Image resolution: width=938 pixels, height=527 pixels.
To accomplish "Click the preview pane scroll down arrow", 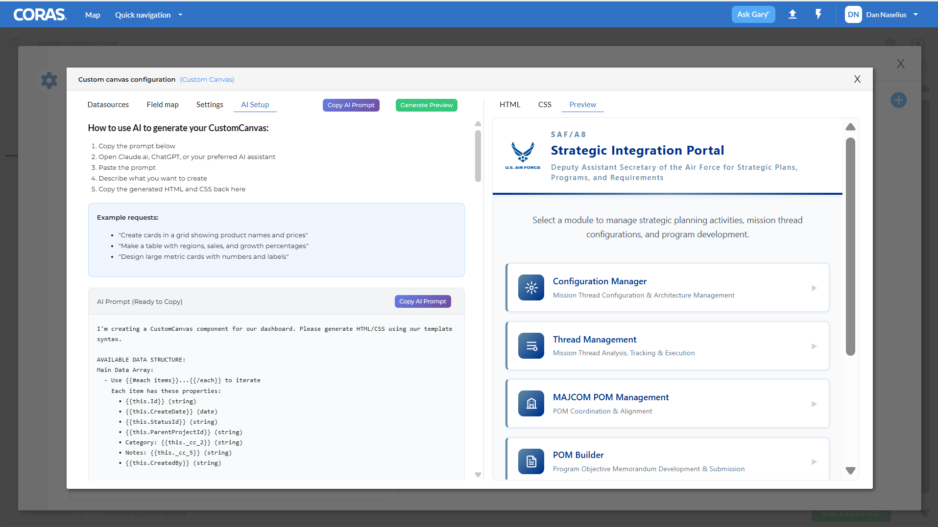I will [x=851, y=470].
